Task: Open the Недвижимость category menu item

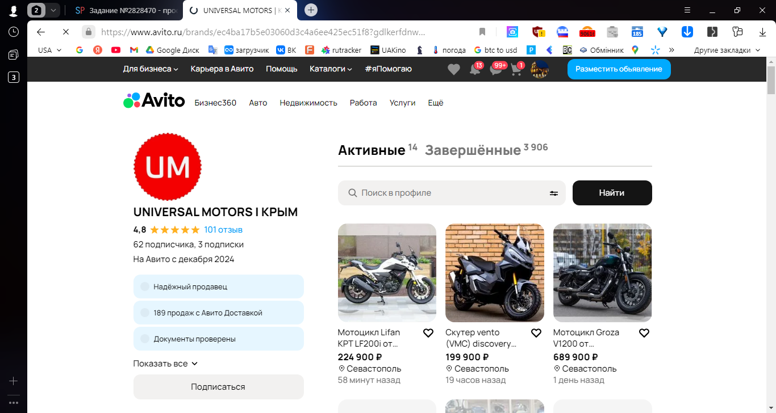Action: (308, 103)
